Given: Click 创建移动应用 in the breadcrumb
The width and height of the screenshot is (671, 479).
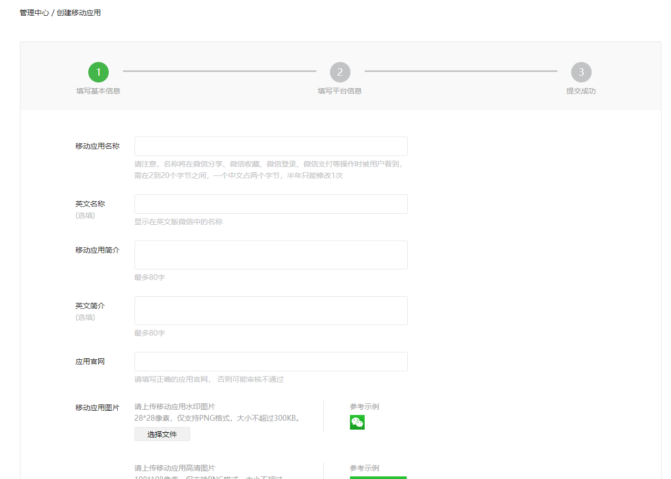Looking at the screenshot, I should tap(79, 13).
